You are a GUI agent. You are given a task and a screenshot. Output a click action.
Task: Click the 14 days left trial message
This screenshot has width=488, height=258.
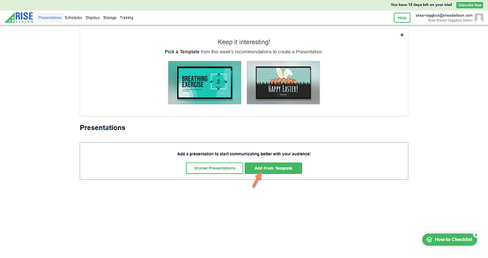point(421,5)
